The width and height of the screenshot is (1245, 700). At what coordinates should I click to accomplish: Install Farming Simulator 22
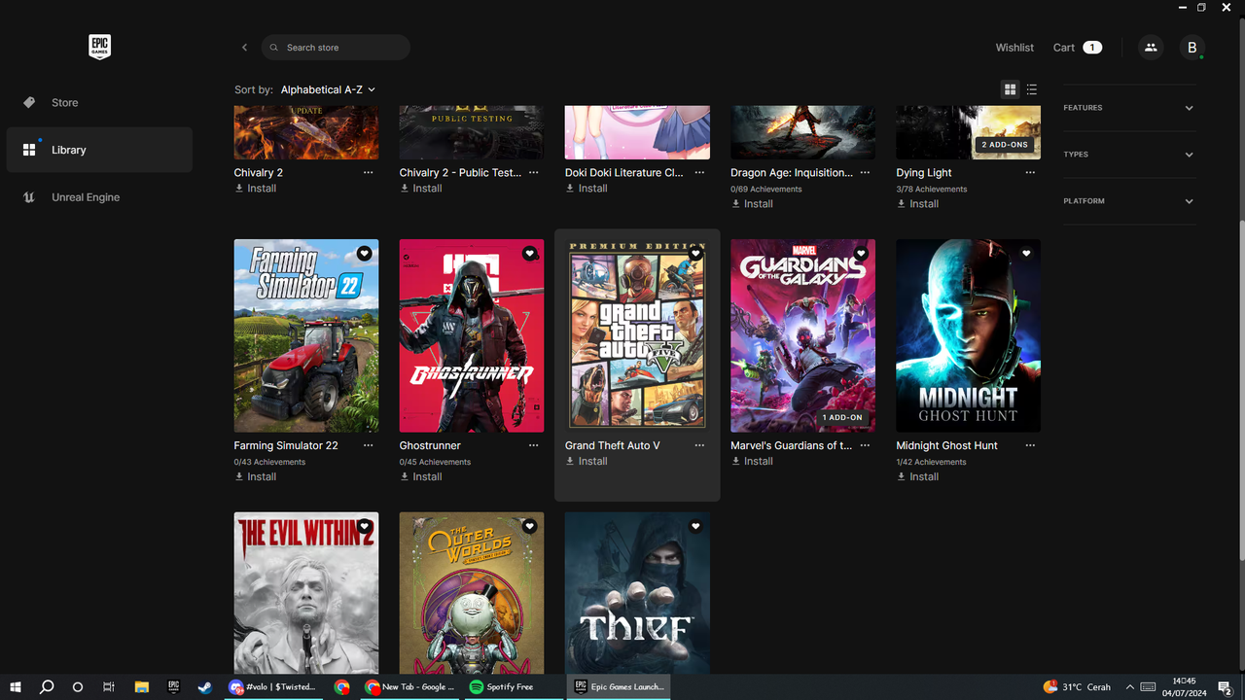pos(256,477)
